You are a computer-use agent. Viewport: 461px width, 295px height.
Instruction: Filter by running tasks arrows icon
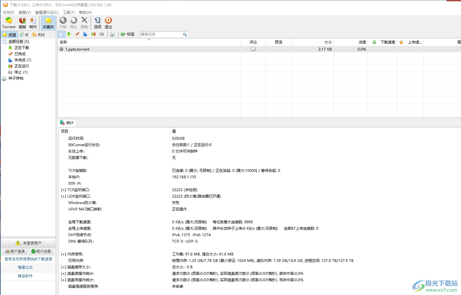94,34
